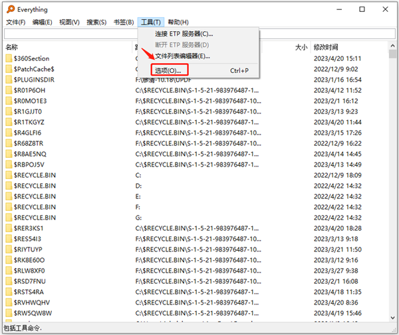Open the 编辑(E) menu

tap(43, 23)
